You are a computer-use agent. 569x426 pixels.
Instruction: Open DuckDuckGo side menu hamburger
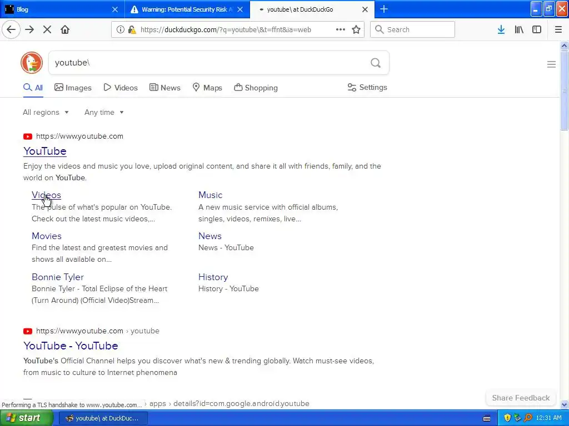551,64
